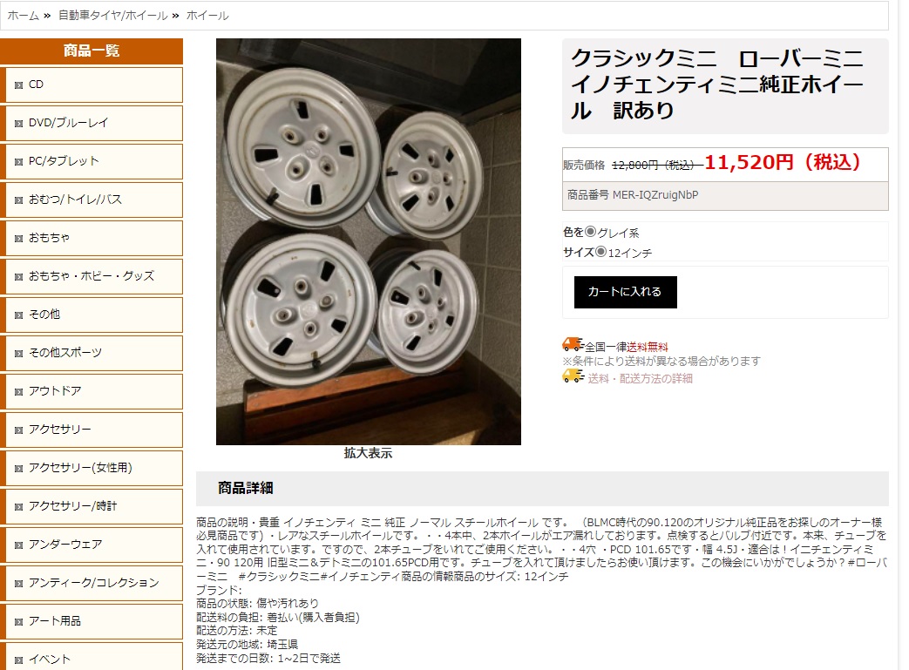Click the bullet icon beside アート用品 category
The width and height of the screenshot is (909, 670).
(18, 622)
